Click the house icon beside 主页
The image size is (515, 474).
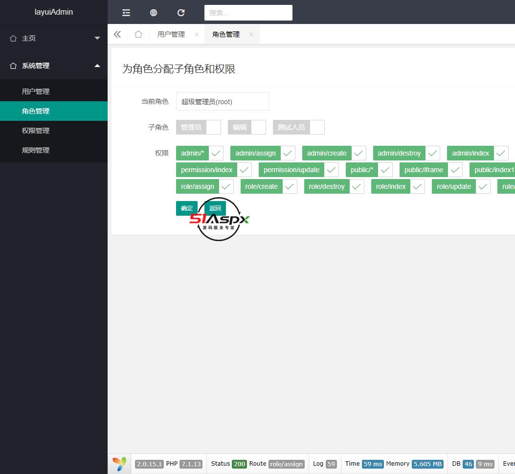pyautogui.click(x=13, y=38)
